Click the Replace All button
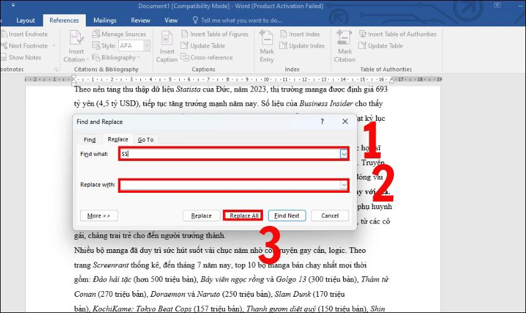 point(244,216)
